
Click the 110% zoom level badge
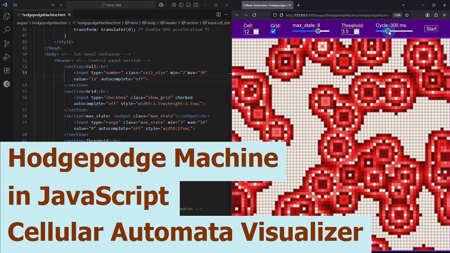coord(397,15)
